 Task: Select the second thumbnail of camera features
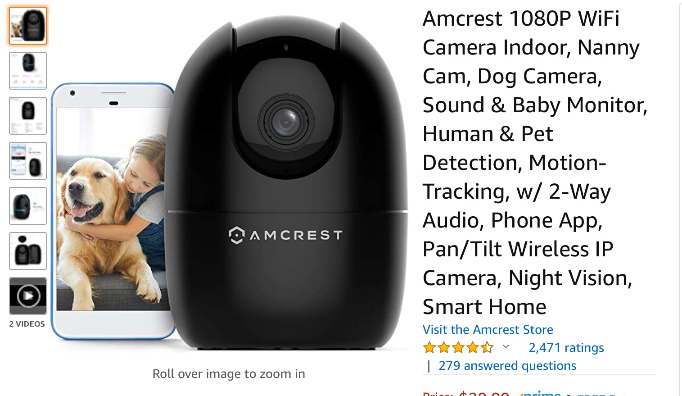pos(28,71)
